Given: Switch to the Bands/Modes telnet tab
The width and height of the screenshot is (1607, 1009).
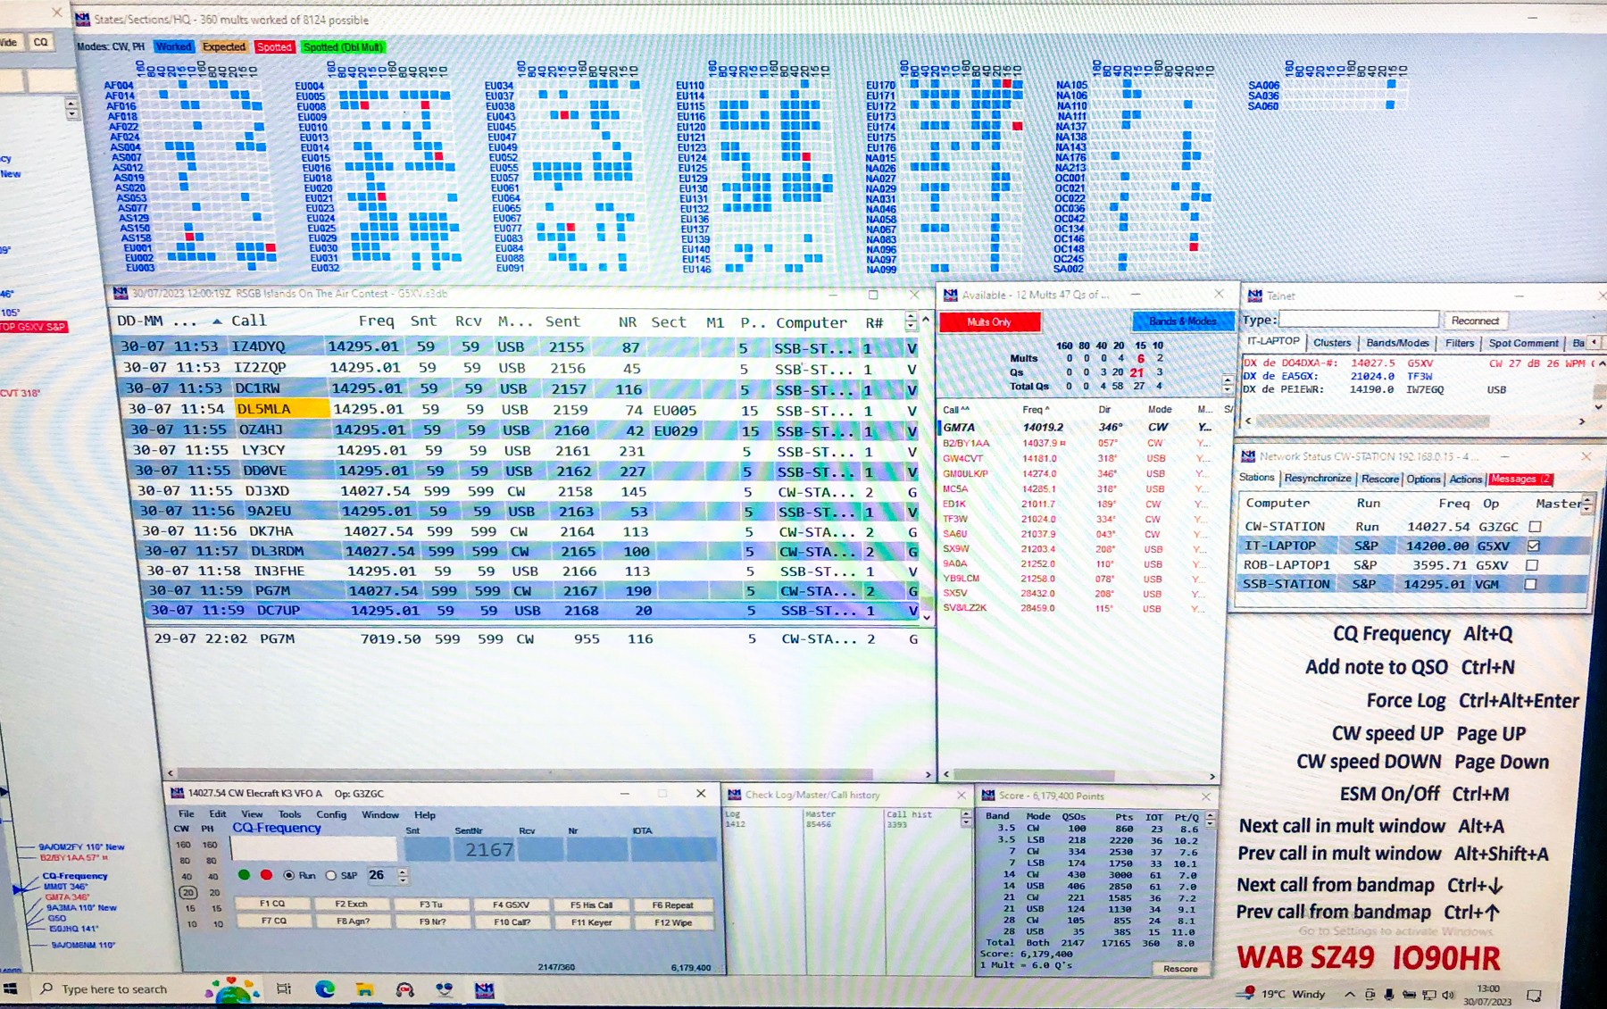Looking at the screenshot, I should [1397, 343].
